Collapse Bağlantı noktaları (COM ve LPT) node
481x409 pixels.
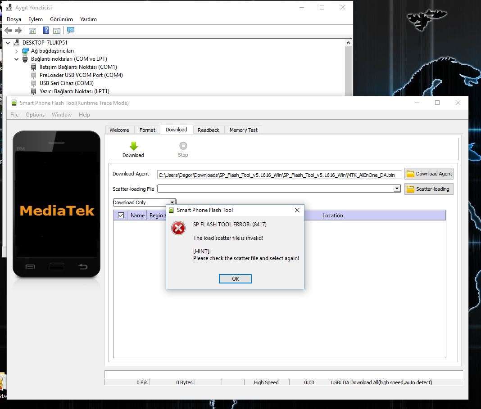(17, 59)
